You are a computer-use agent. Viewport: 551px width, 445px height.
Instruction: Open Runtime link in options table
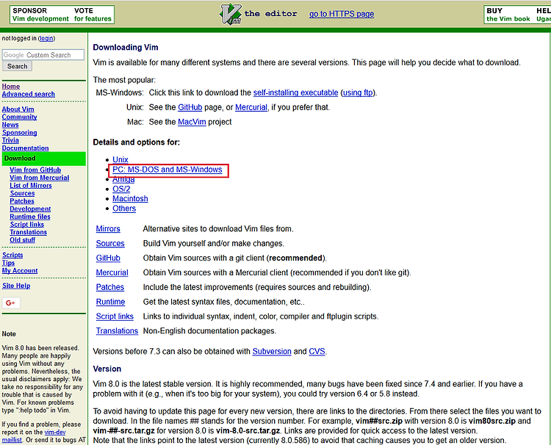(110, 302)
